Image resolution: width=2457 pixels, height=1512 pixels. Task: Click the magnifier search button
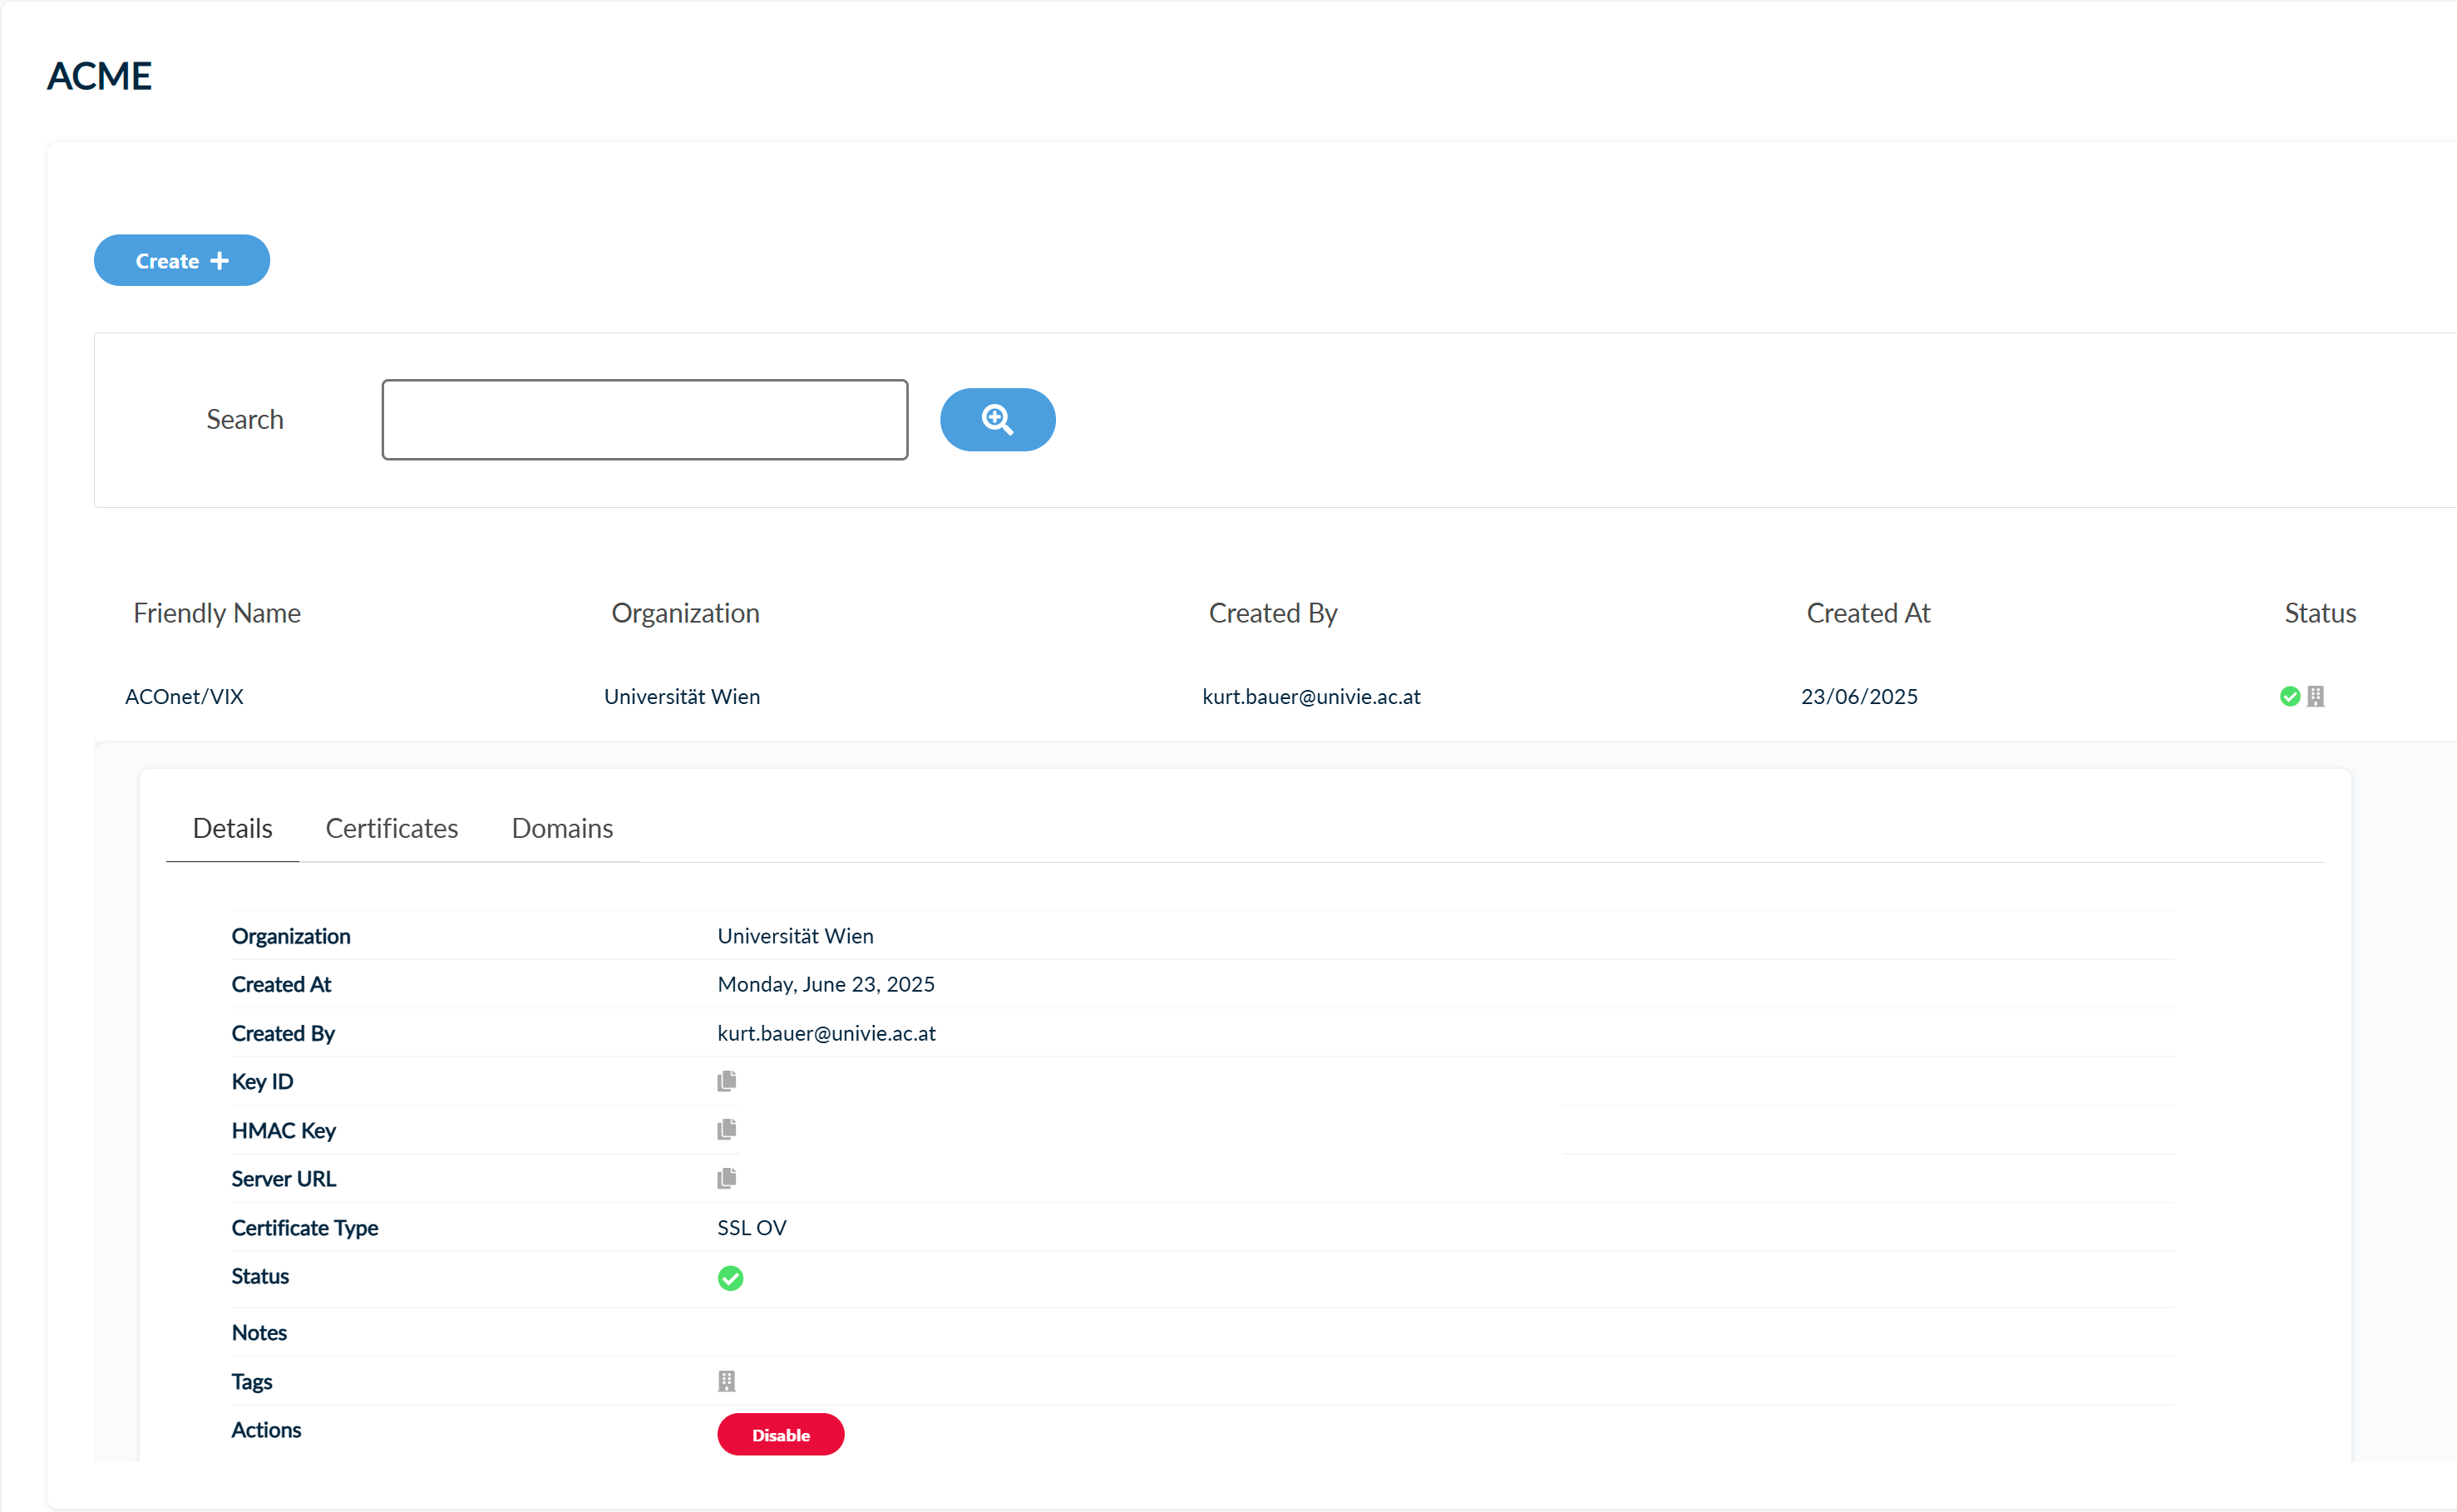(997, 420)
